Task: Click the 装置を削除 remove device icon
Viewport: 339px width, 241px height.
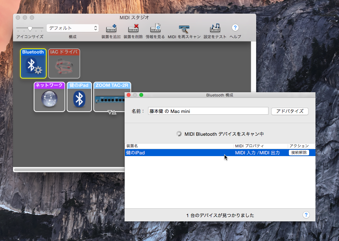Action: [x=133, y=28]
